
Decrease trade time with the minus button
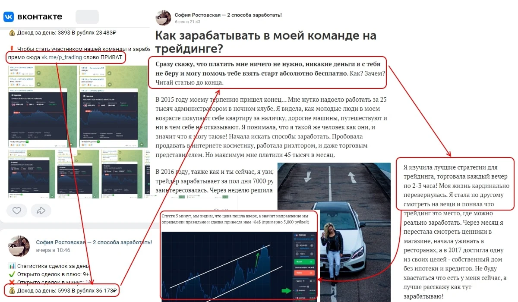pos(297,245)
